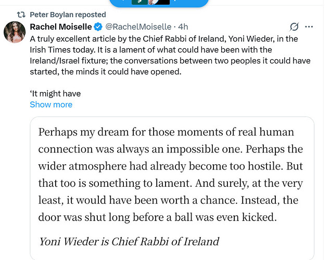
Task: Open Rachel Moiselle's round profile avatar
Action: [x=15, y=32]
